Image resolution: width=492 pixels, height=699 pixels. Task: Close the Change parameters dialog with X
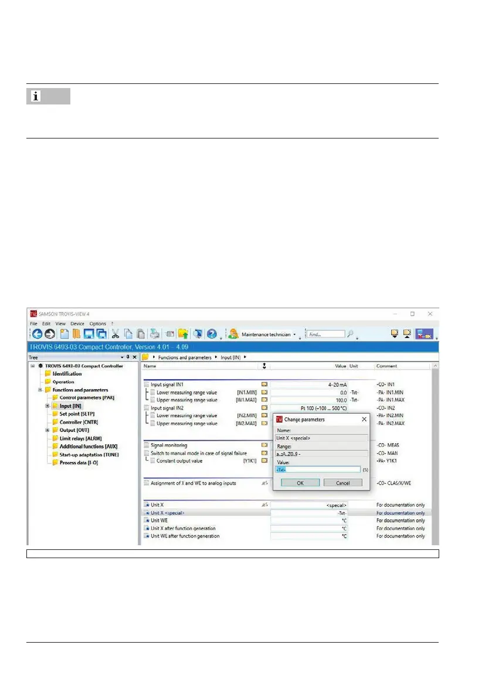364,419
